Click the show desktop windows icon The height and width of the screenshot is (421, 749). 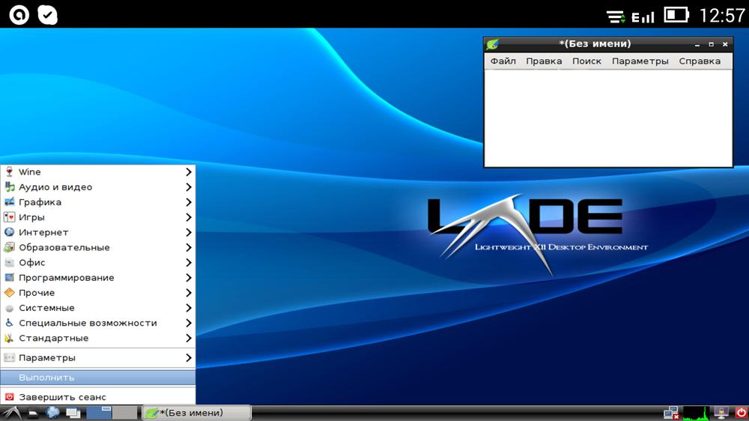(73, 413)
